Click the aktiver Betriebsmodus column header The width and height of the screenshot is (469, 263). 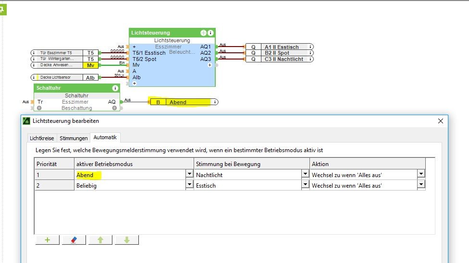click(x=134, y=164)
